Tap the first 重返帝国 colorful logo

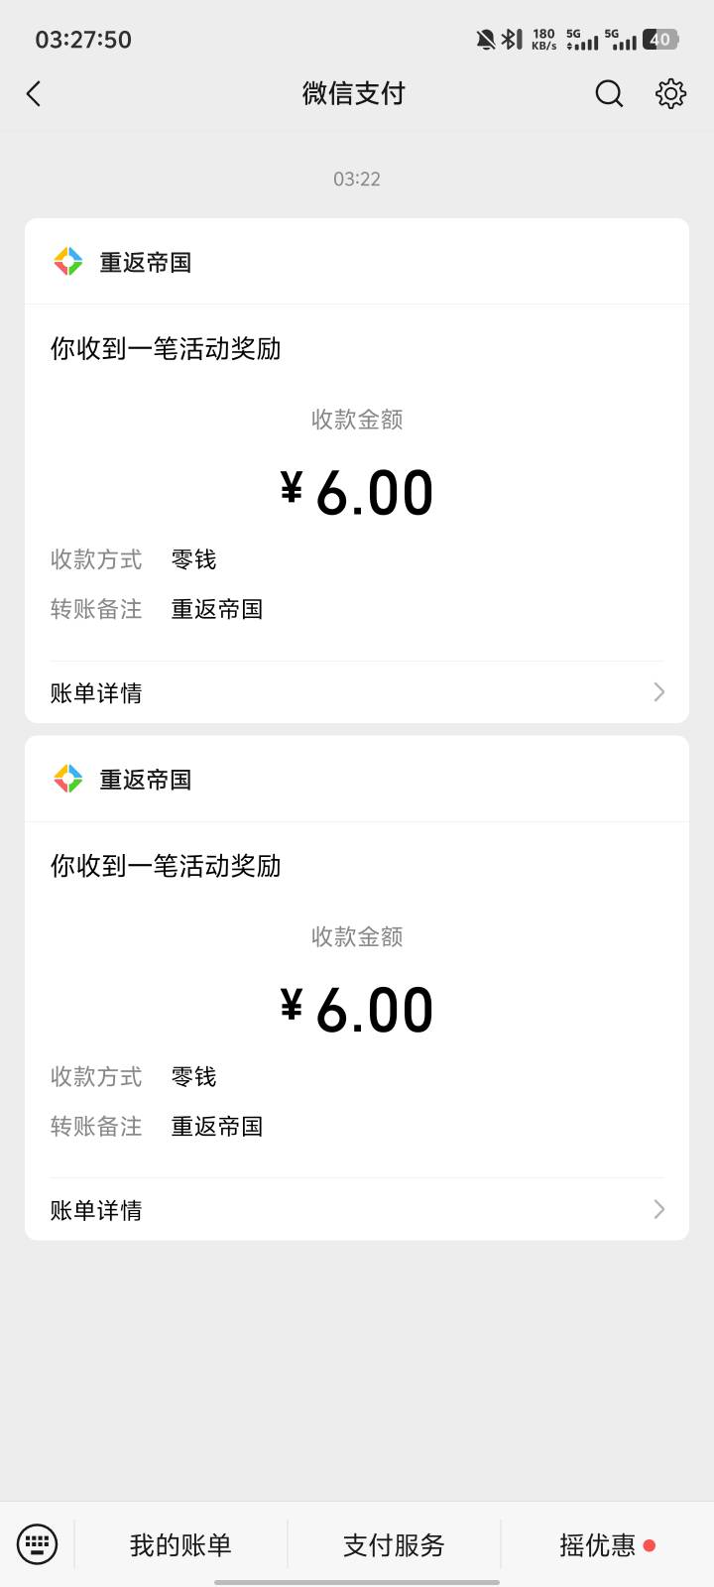[x=67, y=262]
